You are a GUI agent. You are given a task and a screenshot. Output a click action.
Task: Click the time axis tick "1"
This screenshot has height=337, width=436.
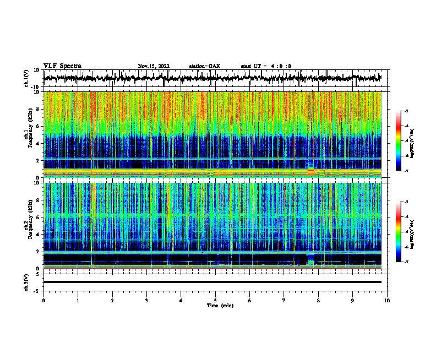pos(78,301)
